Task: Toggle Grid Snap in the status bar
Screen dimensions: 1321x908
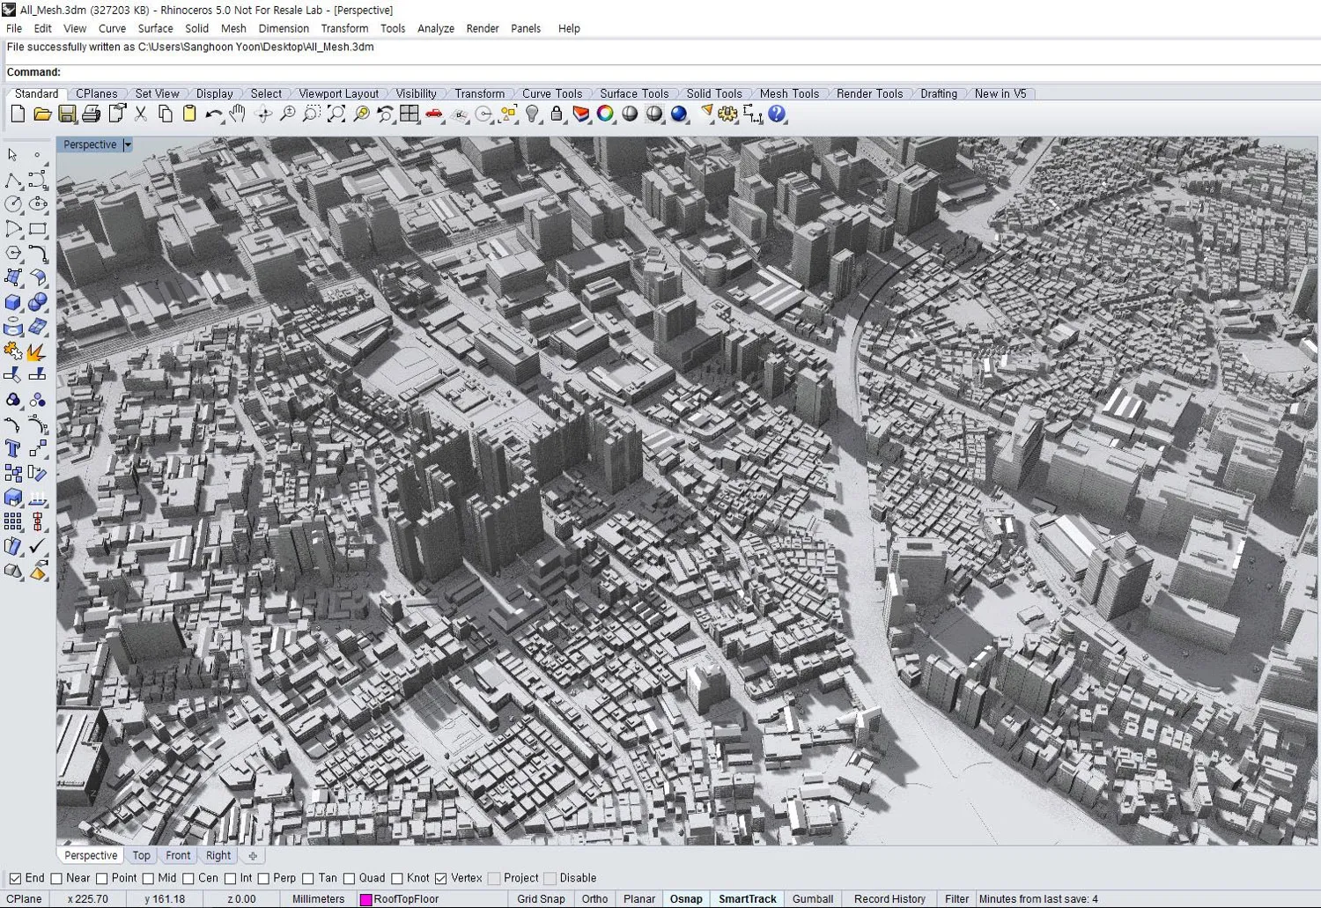Action: 541,899
